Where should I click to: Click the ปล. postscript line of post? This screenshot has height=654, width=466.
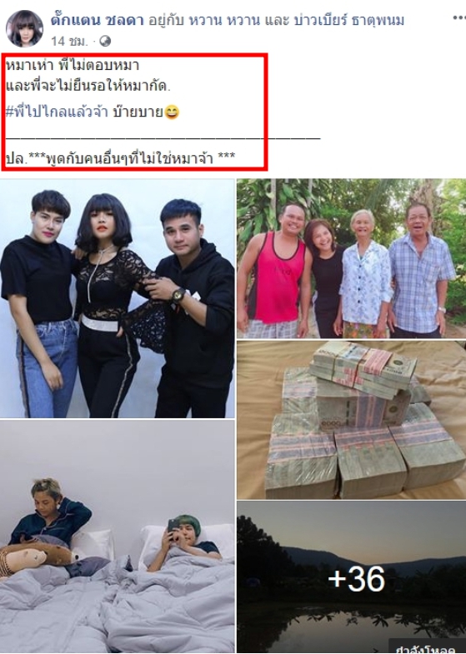click(121, 158)
